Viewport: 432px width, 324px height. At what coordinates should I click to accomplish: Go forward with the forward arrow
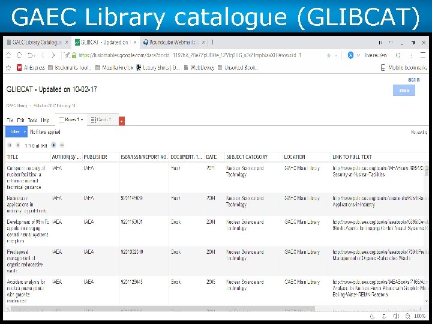click(x=53, y=55)
